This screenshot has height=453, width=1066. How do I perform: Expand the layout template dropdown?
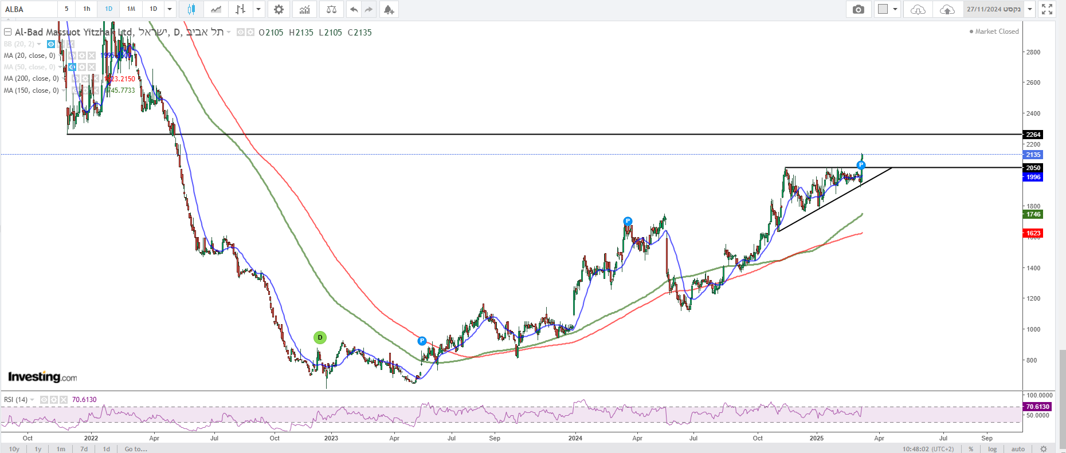click(895, 9)
